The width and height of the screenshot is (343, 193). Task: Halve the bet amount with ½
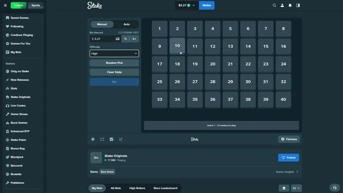click(125, 39)
